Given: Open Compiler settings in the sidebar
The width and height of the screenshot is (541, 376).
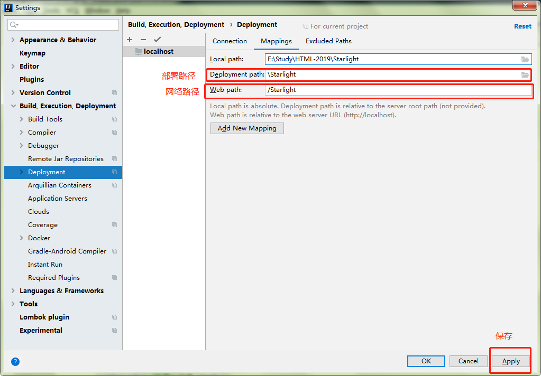Looking at the screenshot, I should [43, 132].
